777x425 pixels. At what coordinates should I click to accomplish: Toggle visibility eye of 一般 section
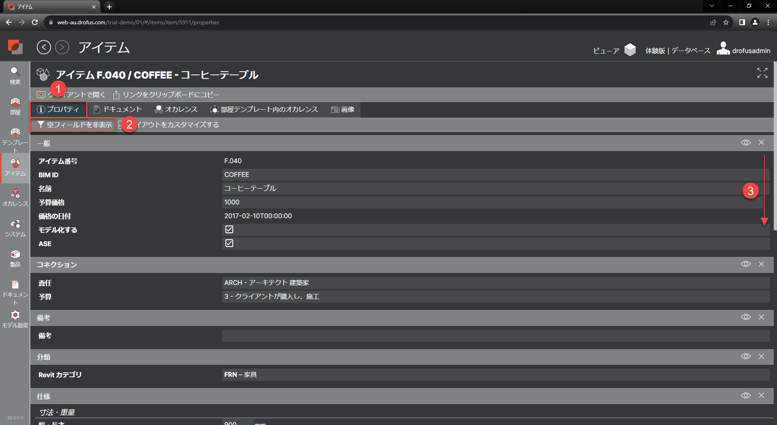745,142
